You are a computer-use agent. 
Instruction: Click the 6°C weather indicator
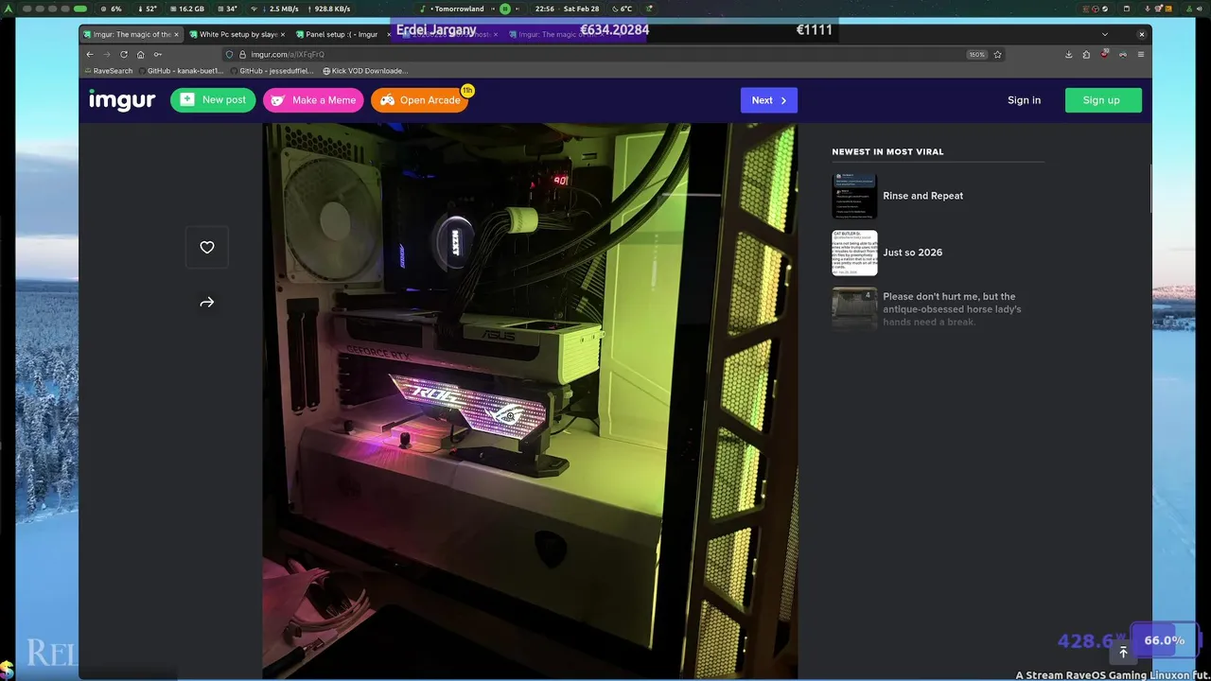point(621,9)
